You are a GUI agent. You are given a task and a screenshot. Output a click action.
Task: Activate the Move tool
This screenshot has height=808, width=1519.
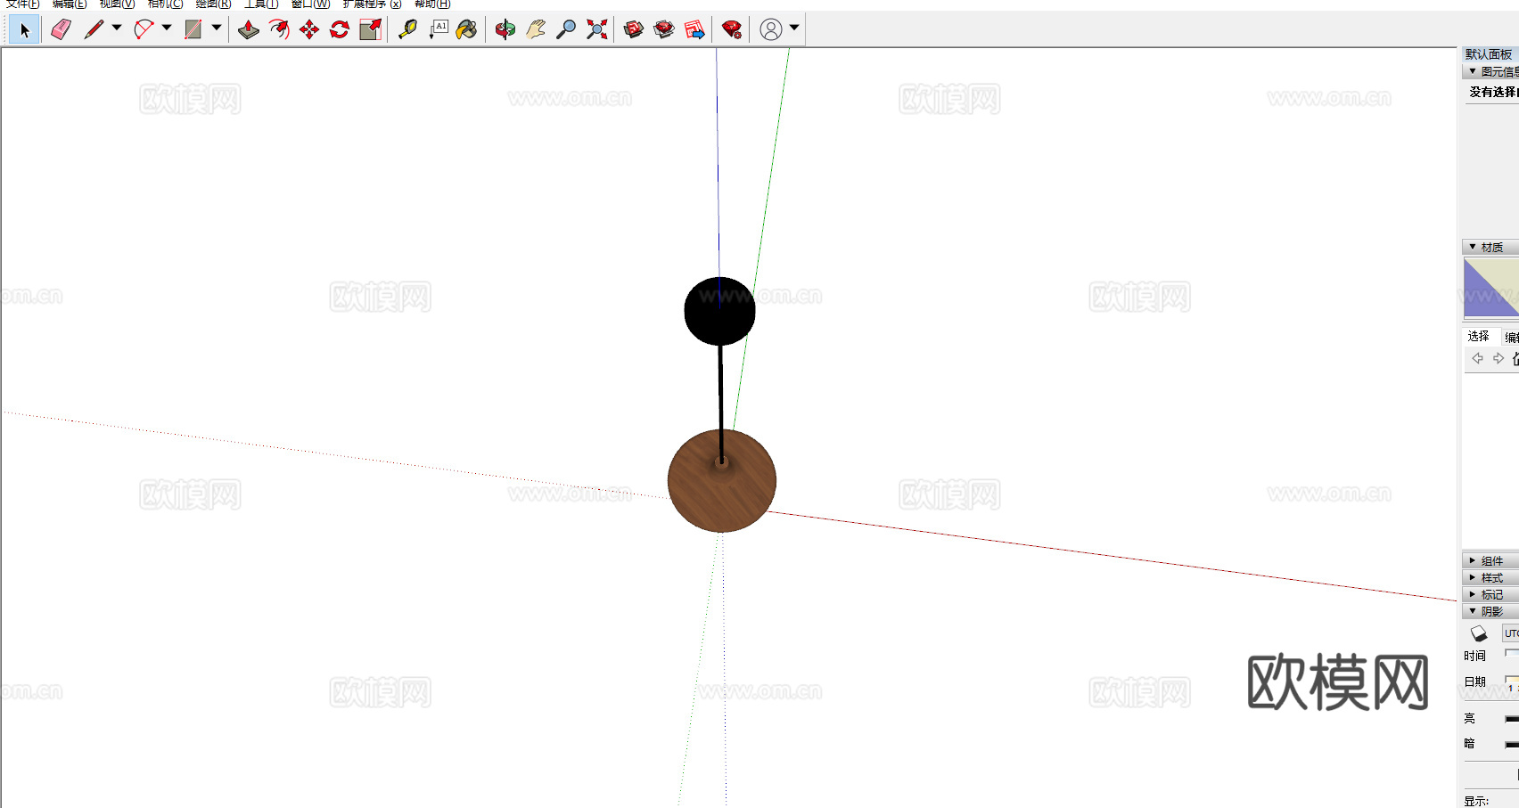[x=309, y=29]
